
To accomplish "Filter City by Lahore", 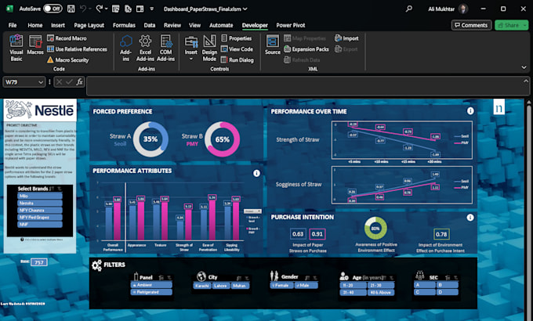I will (220, 286).
